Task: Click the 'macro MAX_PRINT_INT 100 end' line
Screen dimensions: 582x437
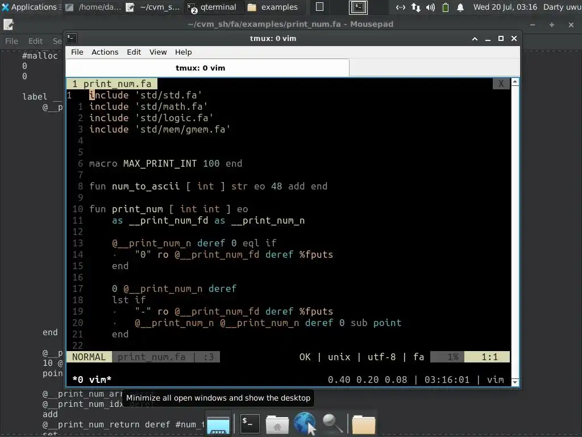Action: pos(165,163)
